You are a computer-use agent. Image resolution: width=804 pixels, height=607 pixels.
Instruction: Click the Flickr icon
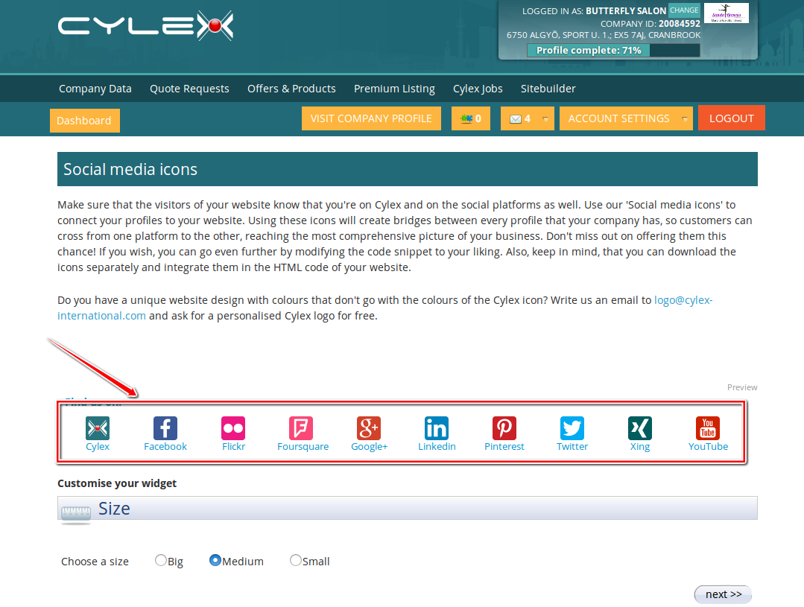pos(233,428)
